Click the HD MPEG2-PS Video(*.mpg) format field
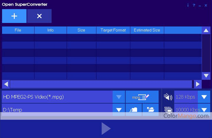212x138 pixels. point(57,97)
